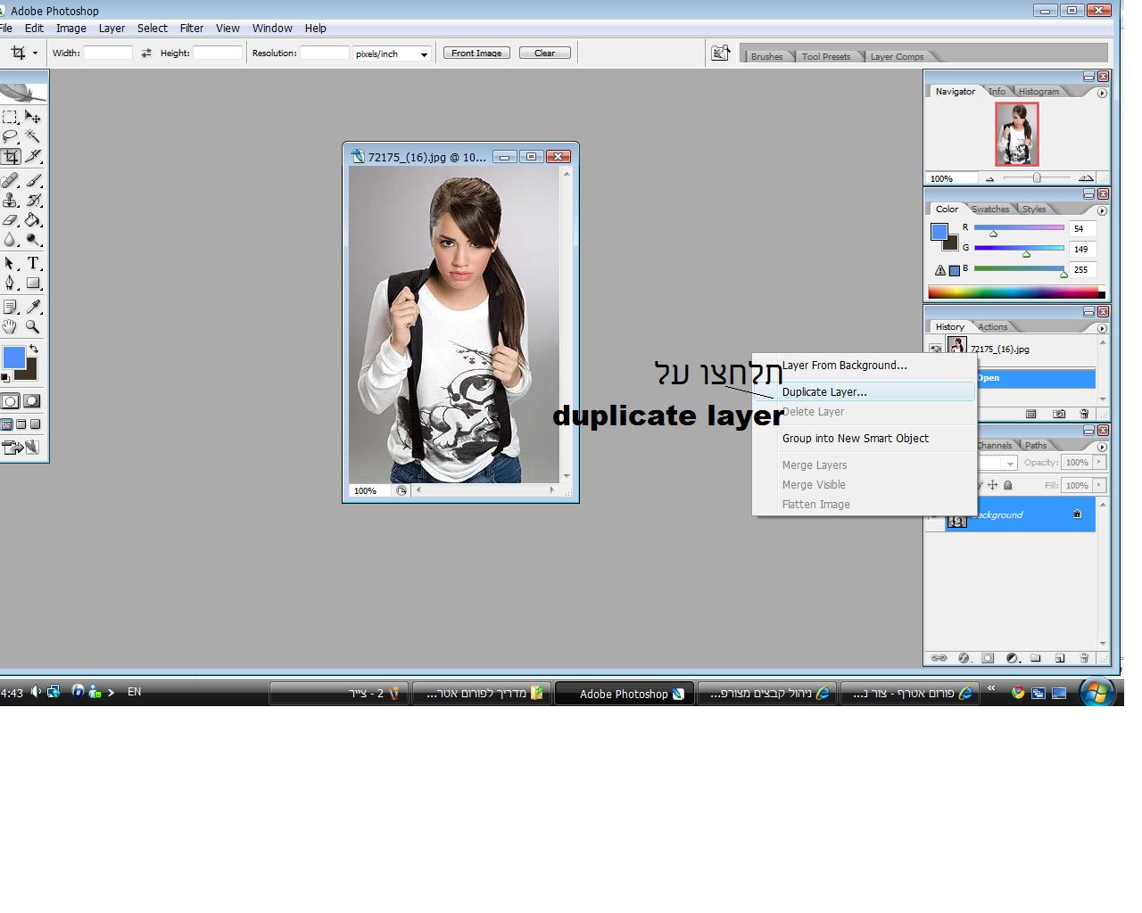
Task: Click the crop Width input field
Action: pyautogui.click(x=108, y=53)
